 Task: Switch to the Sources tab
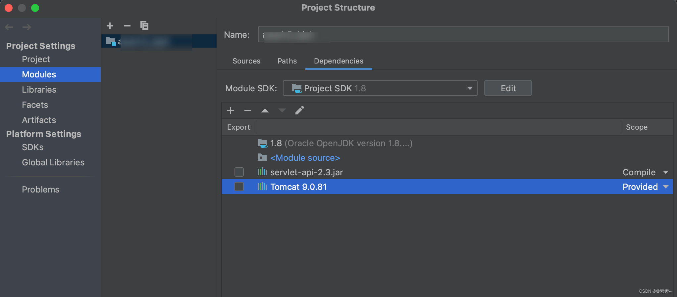point(246,61)
